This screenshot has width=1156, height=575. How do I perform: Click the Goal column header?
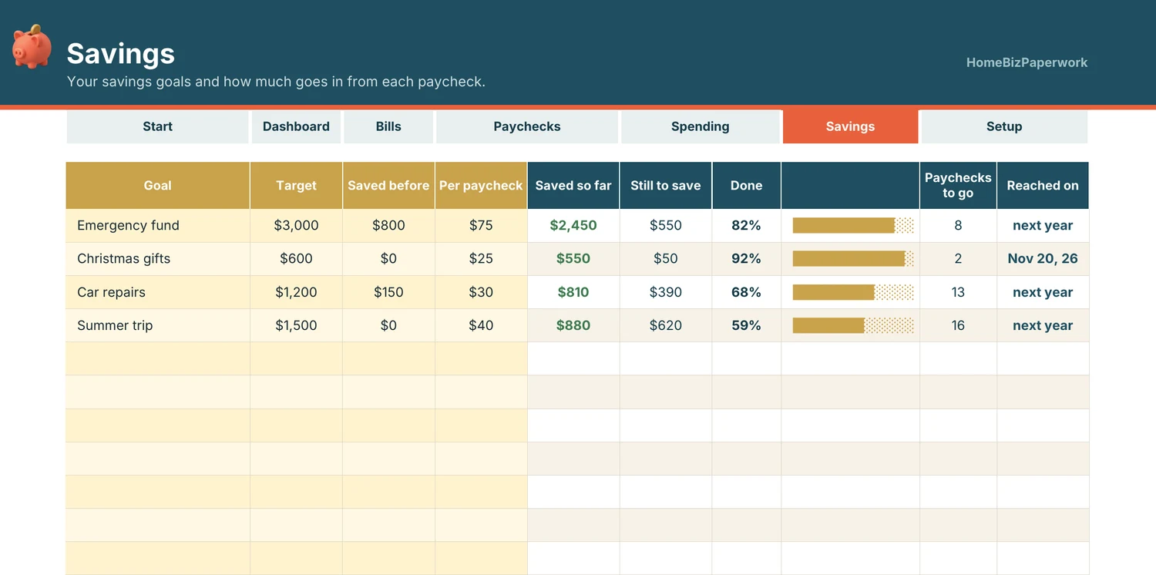pos(158,186)
